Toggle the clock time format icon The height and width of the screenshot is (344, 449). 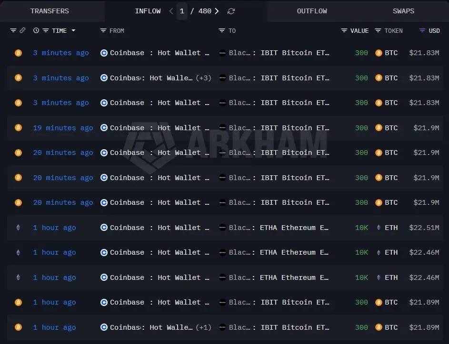tap(36, 30)
